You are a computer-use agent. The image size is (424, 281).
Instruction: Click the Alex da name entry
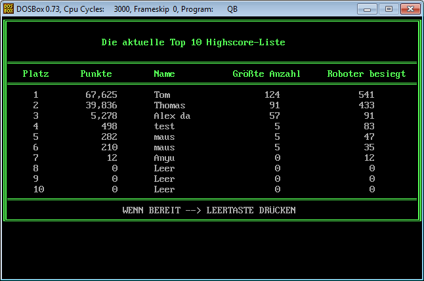coord(172,116)
